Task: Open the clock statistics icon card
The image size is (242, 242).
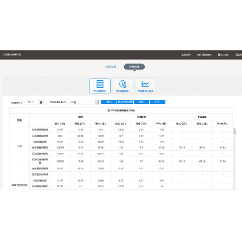Action: tap(122, 86)
